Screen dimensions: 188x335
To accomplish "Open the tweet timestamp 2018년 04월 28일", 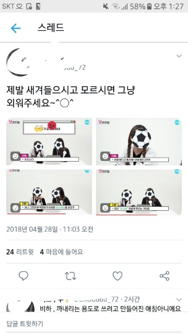I will [50, 229].
